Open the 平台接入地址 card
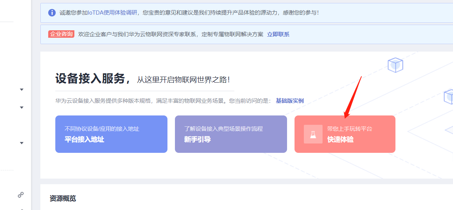Viewport: 453px width, 210px height. (x=111, y=134)
